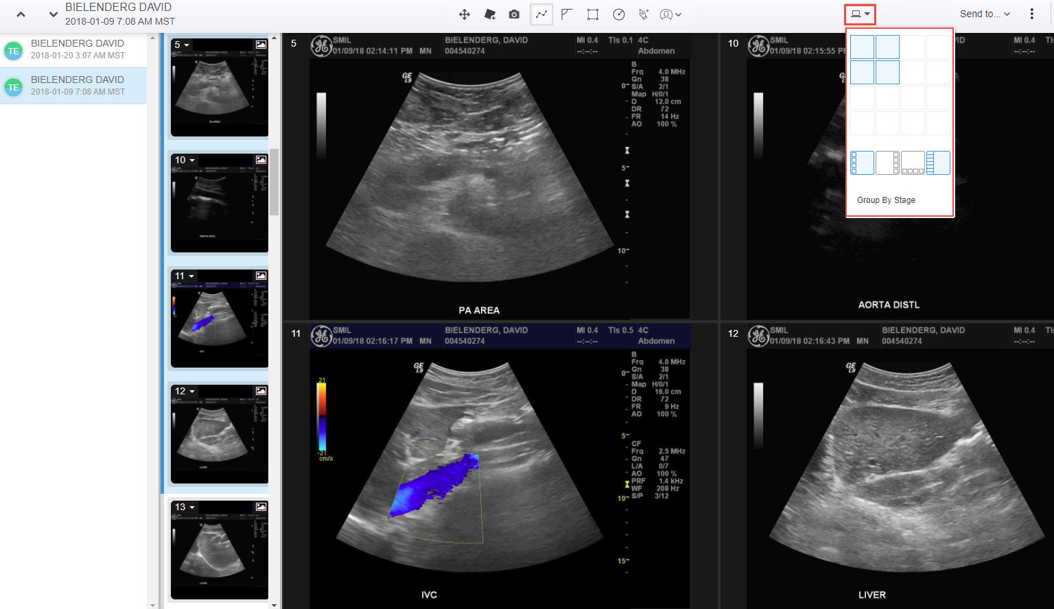Click the image type icon on thumbnail 11
The width and height of the screenshot is (1054, 609).
click(261, 275)
